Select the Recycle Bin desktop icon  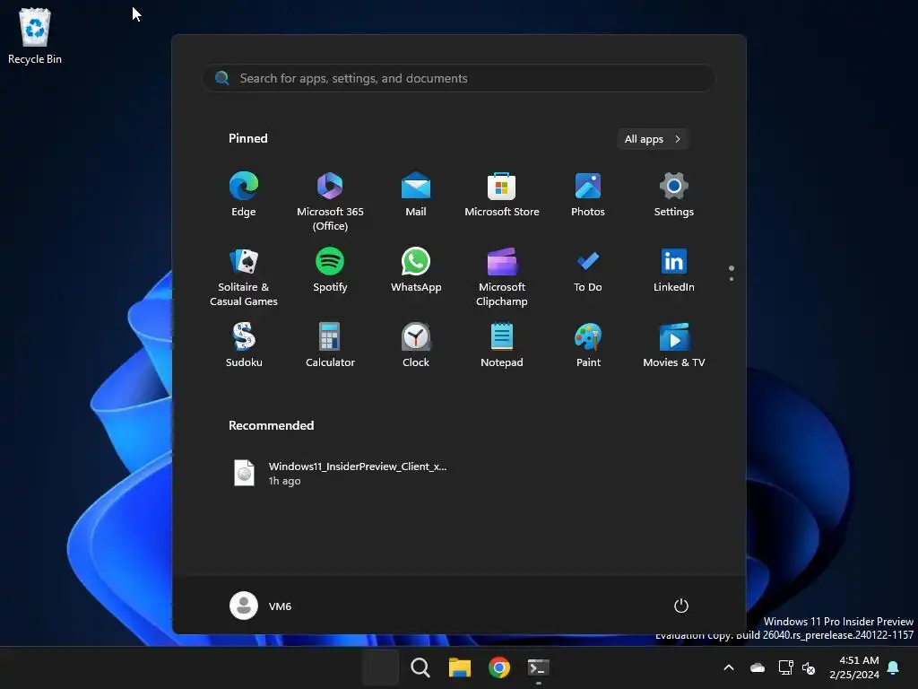point(35,36)
